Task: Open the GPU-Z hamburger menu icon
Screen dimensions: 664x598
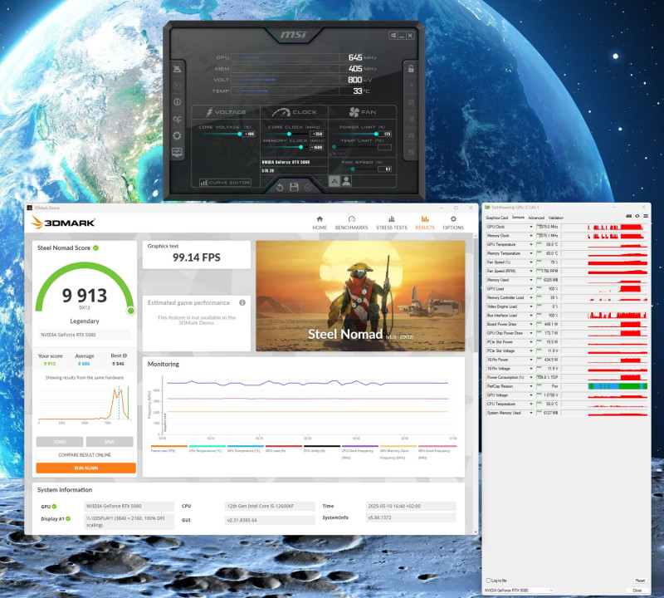Action: coord(646,216)
